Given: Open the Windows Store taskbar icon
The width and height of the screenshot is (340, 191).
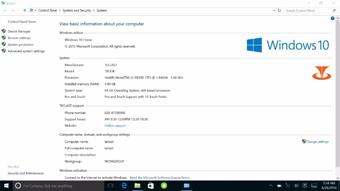Looking at the screenshot, I should click(x=151, y=186).
